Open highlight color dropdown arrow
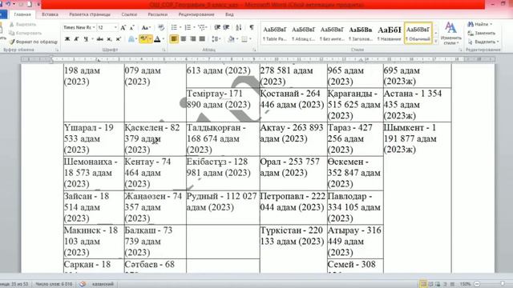The width and height of the screenshot is (513, 288). (151, 39)
